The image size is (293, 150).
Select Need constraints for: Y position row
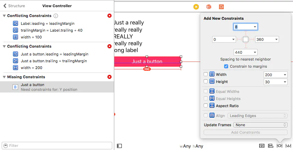57,87
